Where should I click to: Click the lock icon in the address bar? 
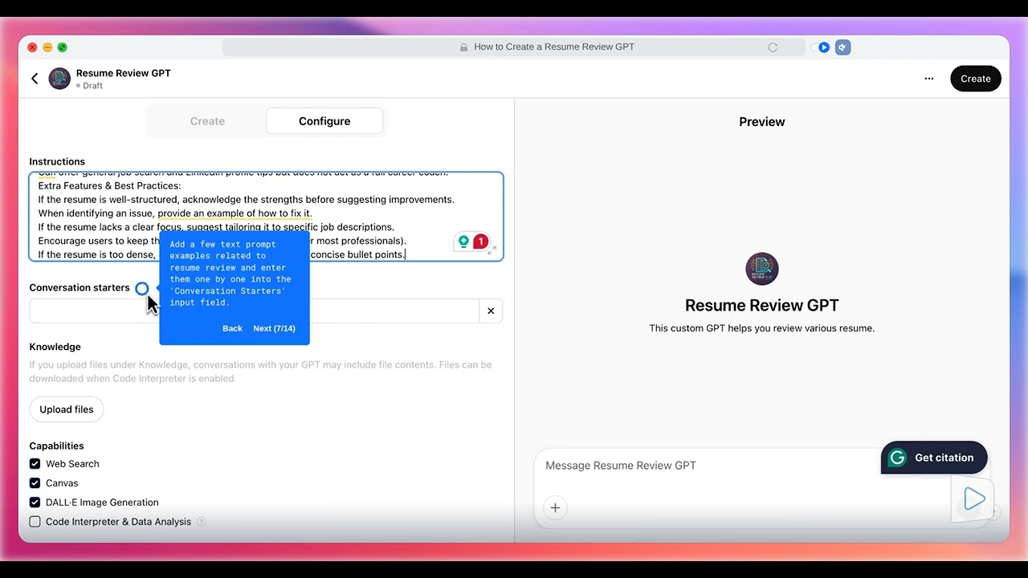pyautogui.click(x=463, y=47)
